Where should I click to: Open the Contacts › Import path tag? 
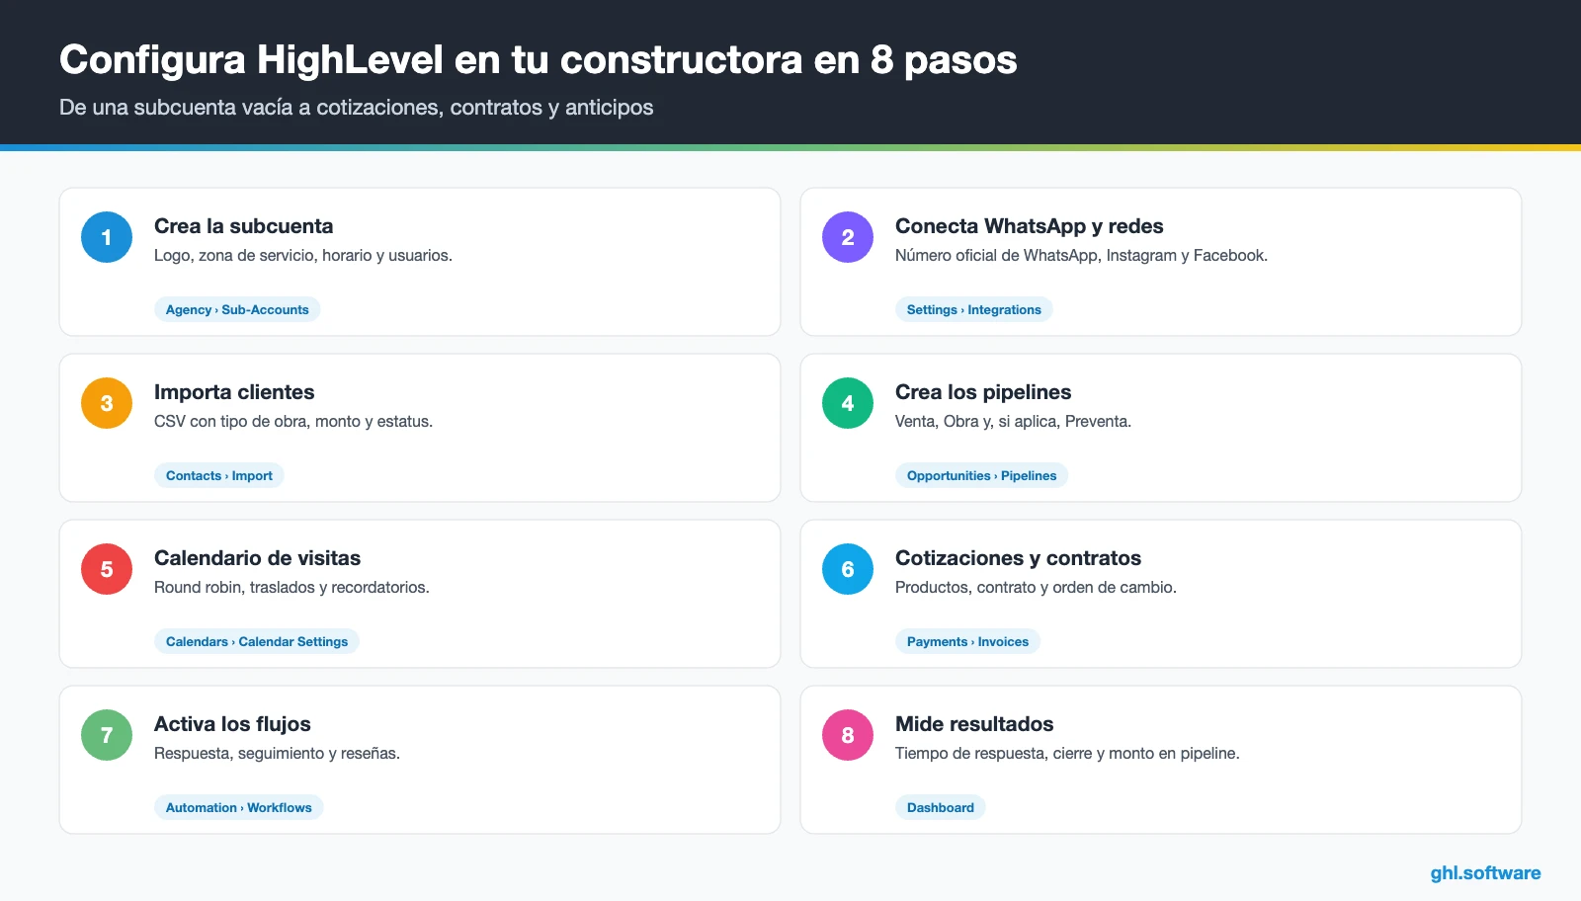[219, 475]
